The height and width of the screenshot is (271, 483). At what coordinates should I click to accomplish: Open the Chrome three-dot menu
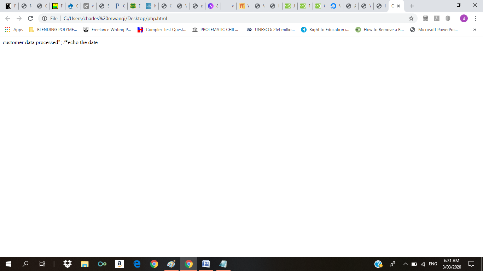(x=475, y=18)
